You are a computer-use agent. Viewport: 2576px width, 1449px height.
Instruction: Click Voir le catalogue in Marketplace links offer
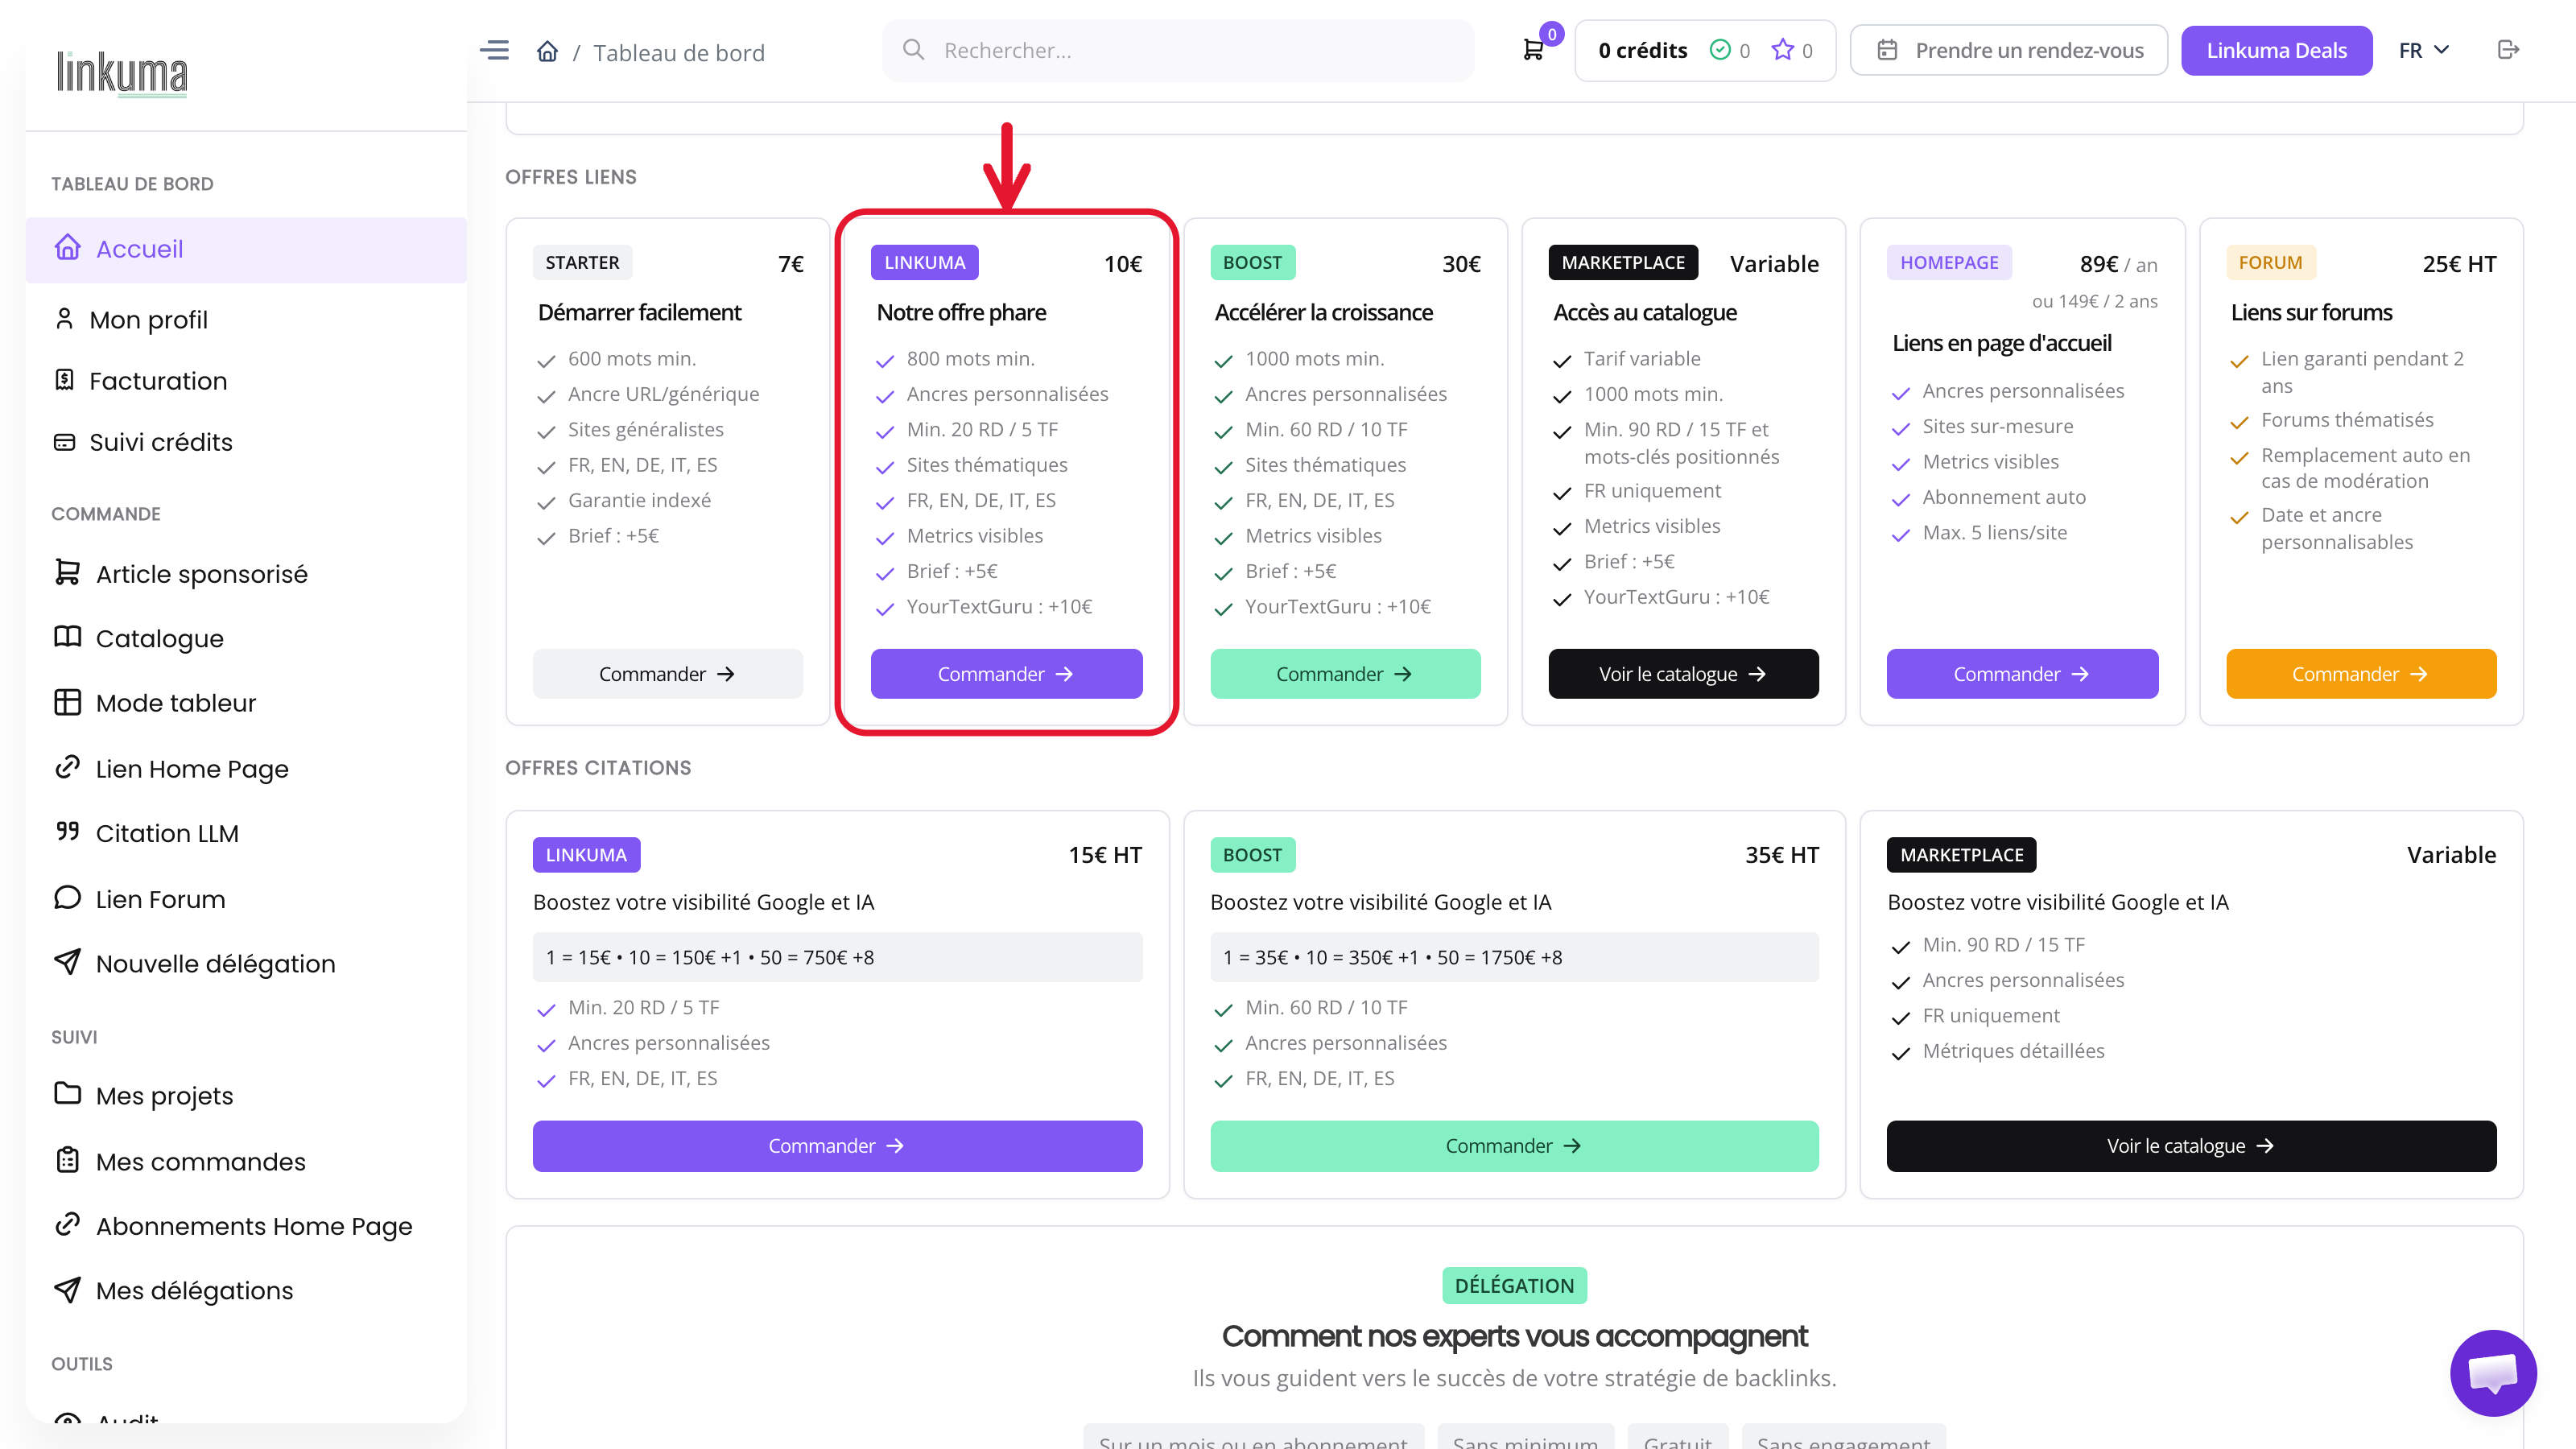coord(1684,674)
